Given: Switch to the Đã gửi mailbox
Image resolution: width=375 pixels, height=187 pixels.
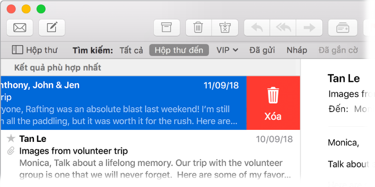Looking at the screenshot, I should (x=262, y=50).
